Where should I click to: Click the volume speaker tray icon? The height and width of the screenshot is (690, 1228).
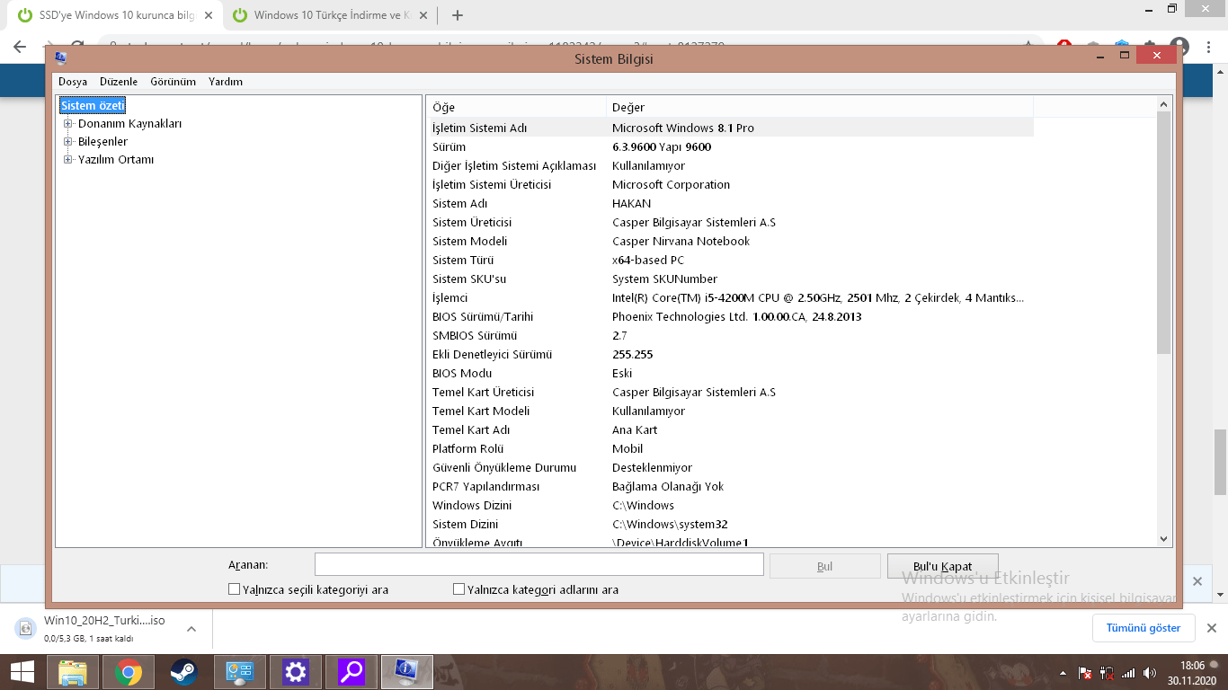1150,673
